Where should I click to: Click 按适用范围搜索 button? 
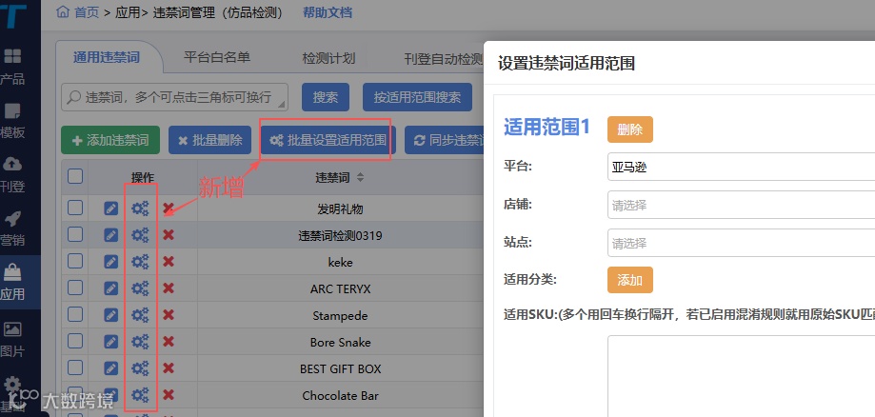[x=417, y=97]
